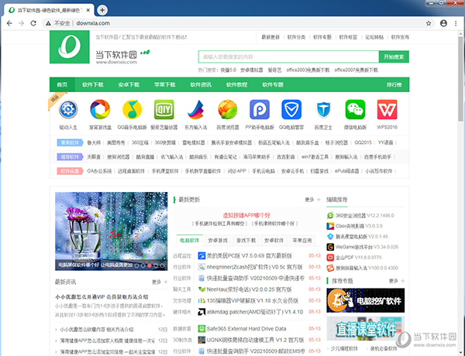Select the third carousel dot on banner
This screenshot has height=356, width=465.
tap(149, 265)
